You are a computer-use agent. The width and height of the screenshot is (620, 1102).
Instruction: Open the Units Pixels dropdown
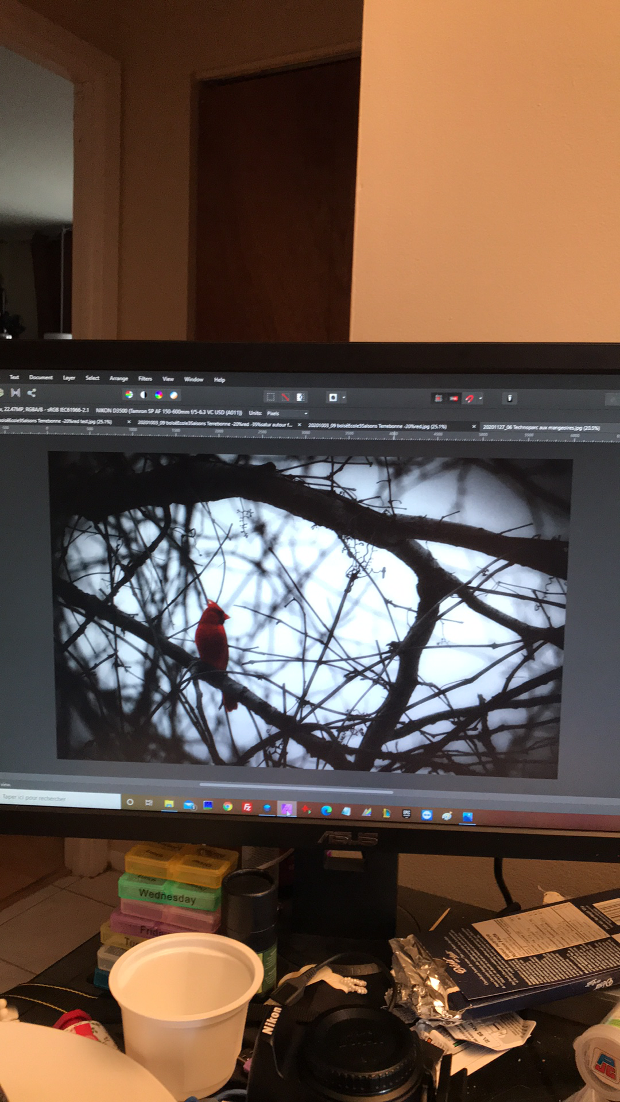(286, 413)
